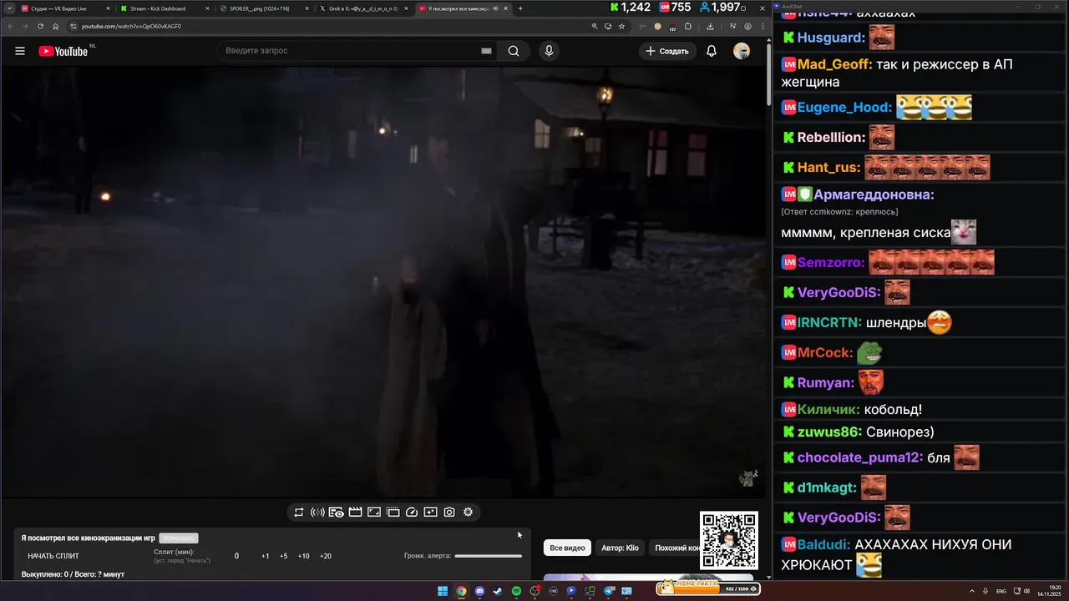This screenshot has height=601, width=1069.
Task: Open Spotify from the taskbar
Action: click(516, 591)
